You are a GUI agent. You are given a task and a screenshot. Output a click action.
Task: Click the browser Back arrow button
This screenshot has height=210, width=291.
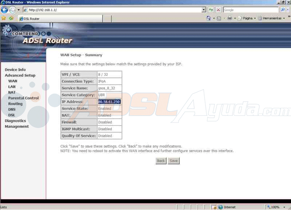coord(5,9)
